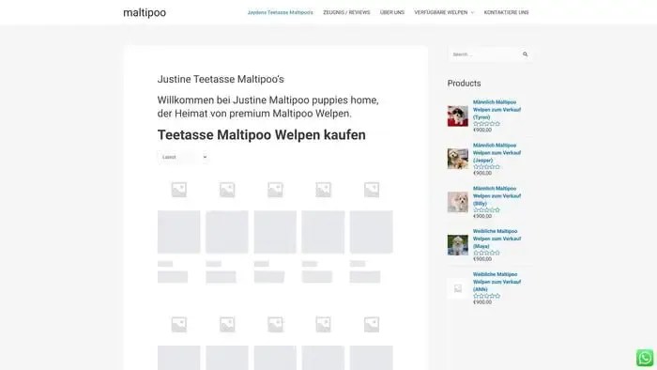The width and height of the screenshot is (657, 370).
Task: Open the VERFÜGBARE WELPEN menu
Action: (x=441, y=12)
